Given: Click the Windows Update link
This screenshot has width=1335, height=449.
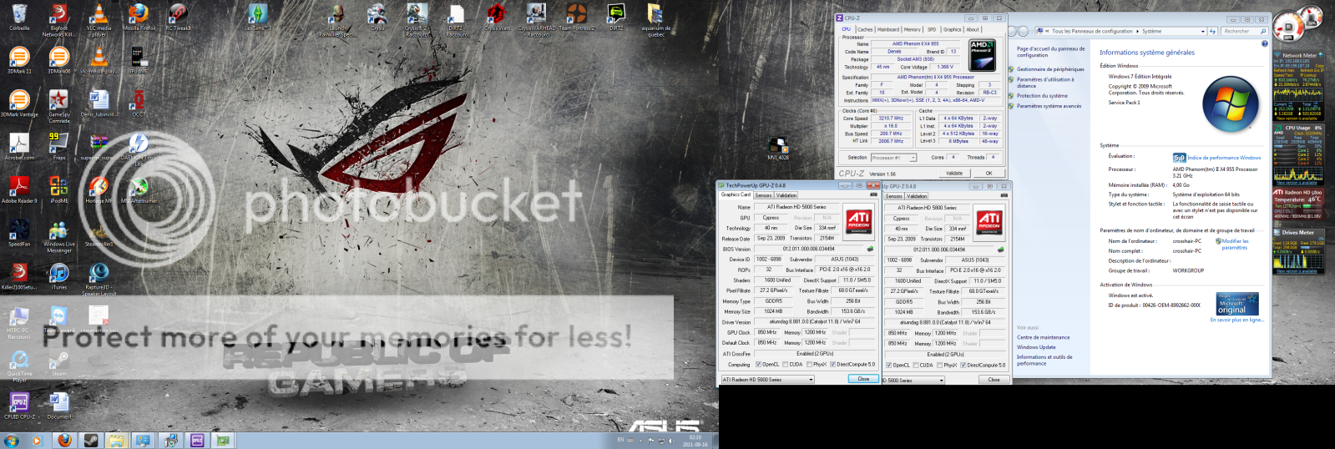Looking at the screenshot, I should pos(1036,347).
